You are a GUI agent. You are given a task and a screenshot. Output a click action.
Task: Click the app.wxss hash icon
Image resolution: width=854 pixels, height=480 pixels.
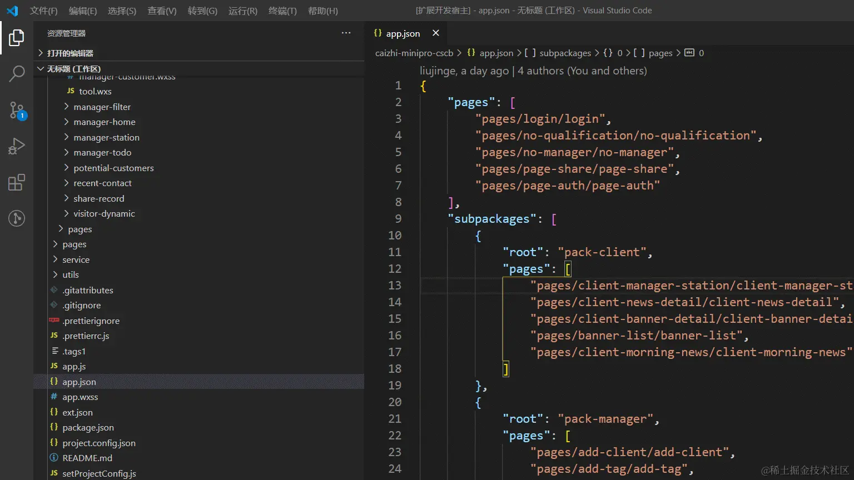pos(54,397)
